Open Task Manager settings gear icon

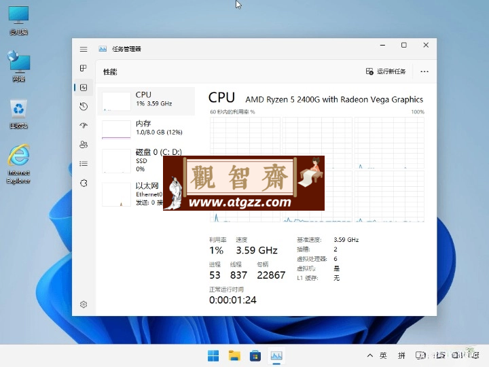(x=84, y=304)
